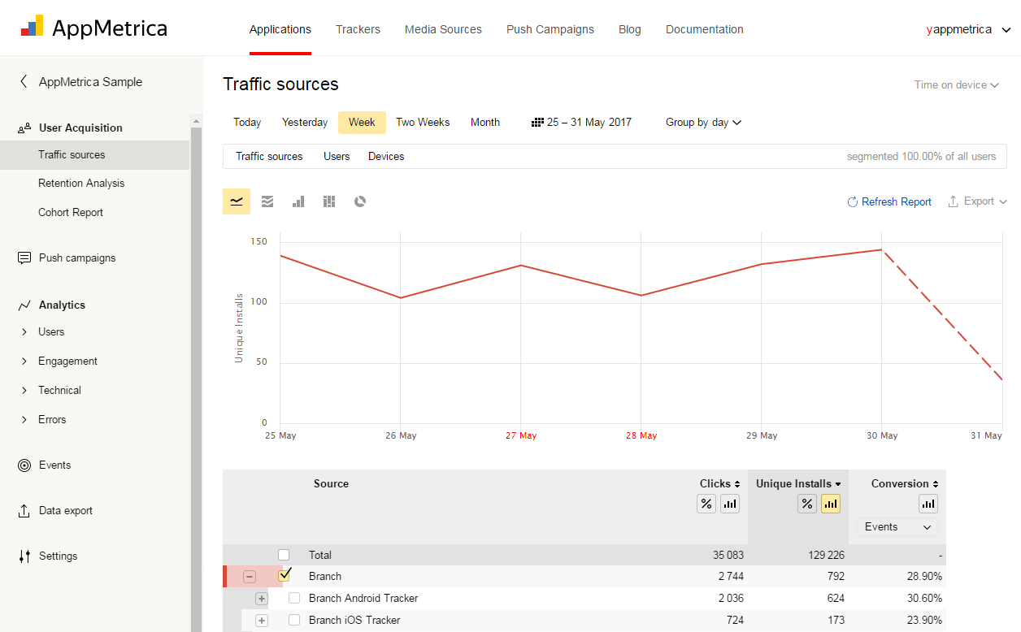Switch to bar chart view icon

click(298, 201)
